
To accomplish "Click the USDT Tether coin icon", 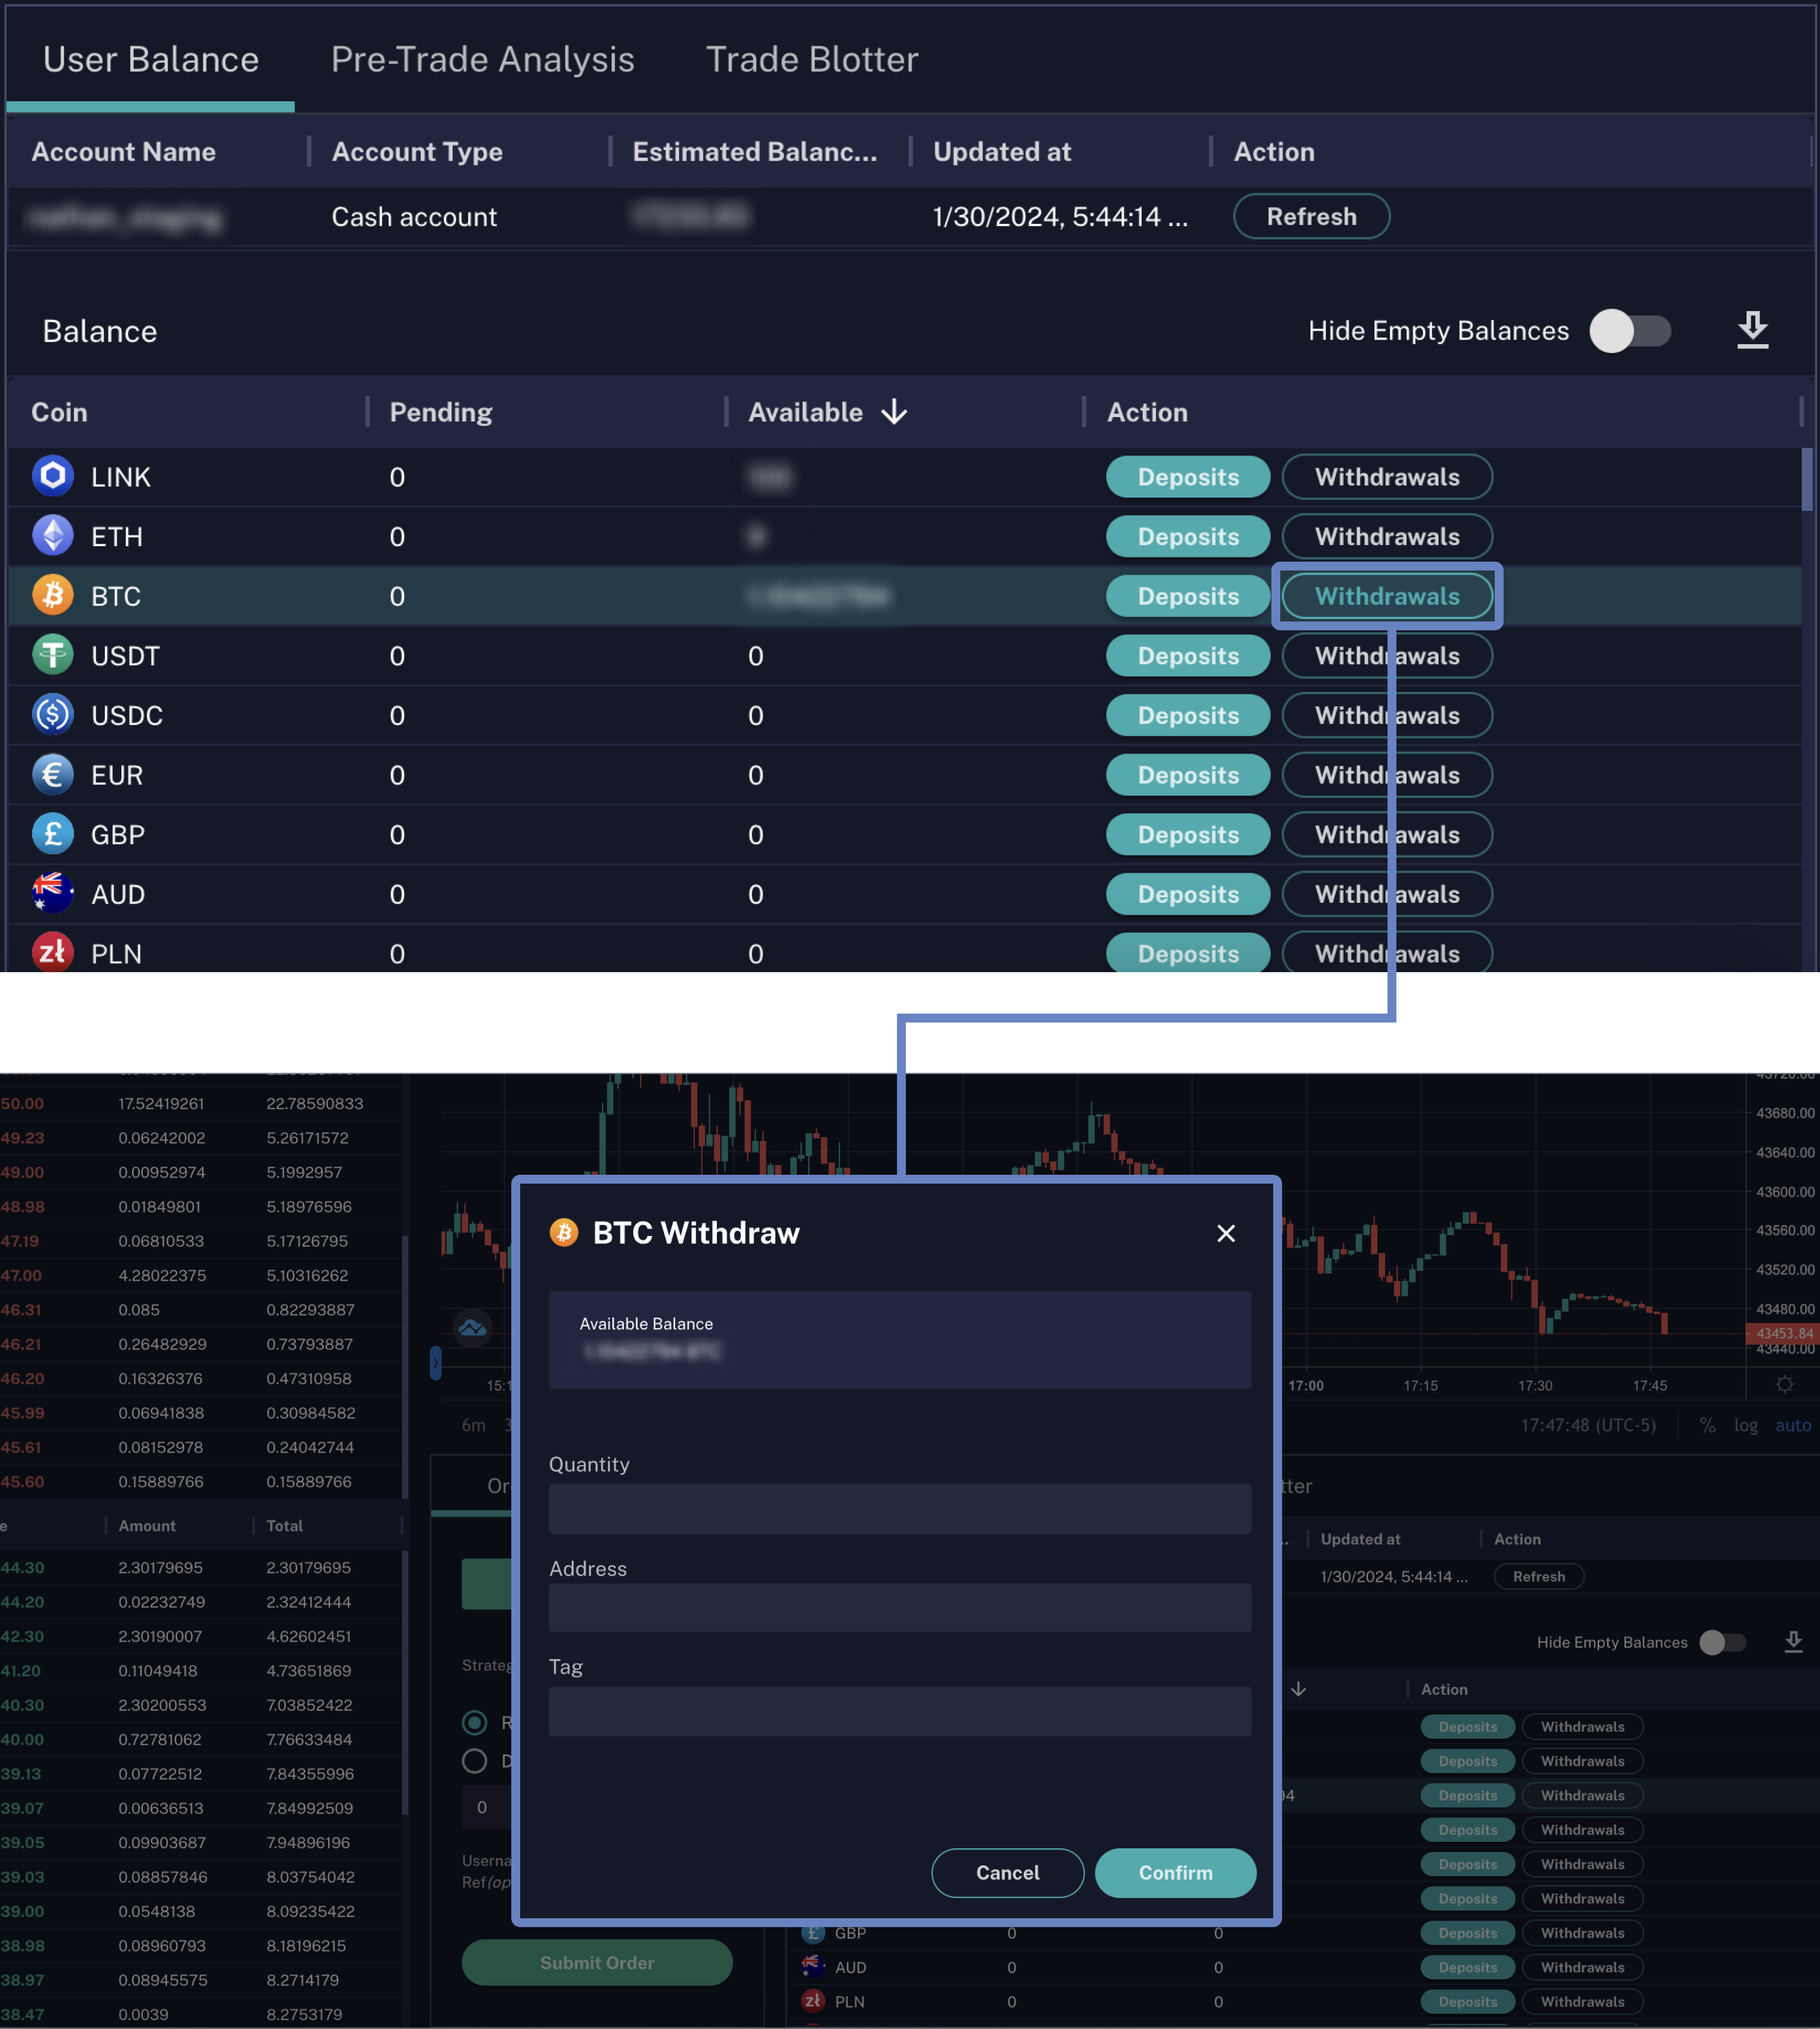I will point(53,655).
